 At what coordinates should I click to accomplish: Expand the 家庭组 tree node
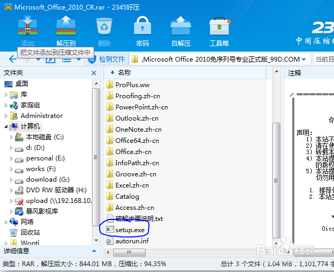tap(6, 105)
